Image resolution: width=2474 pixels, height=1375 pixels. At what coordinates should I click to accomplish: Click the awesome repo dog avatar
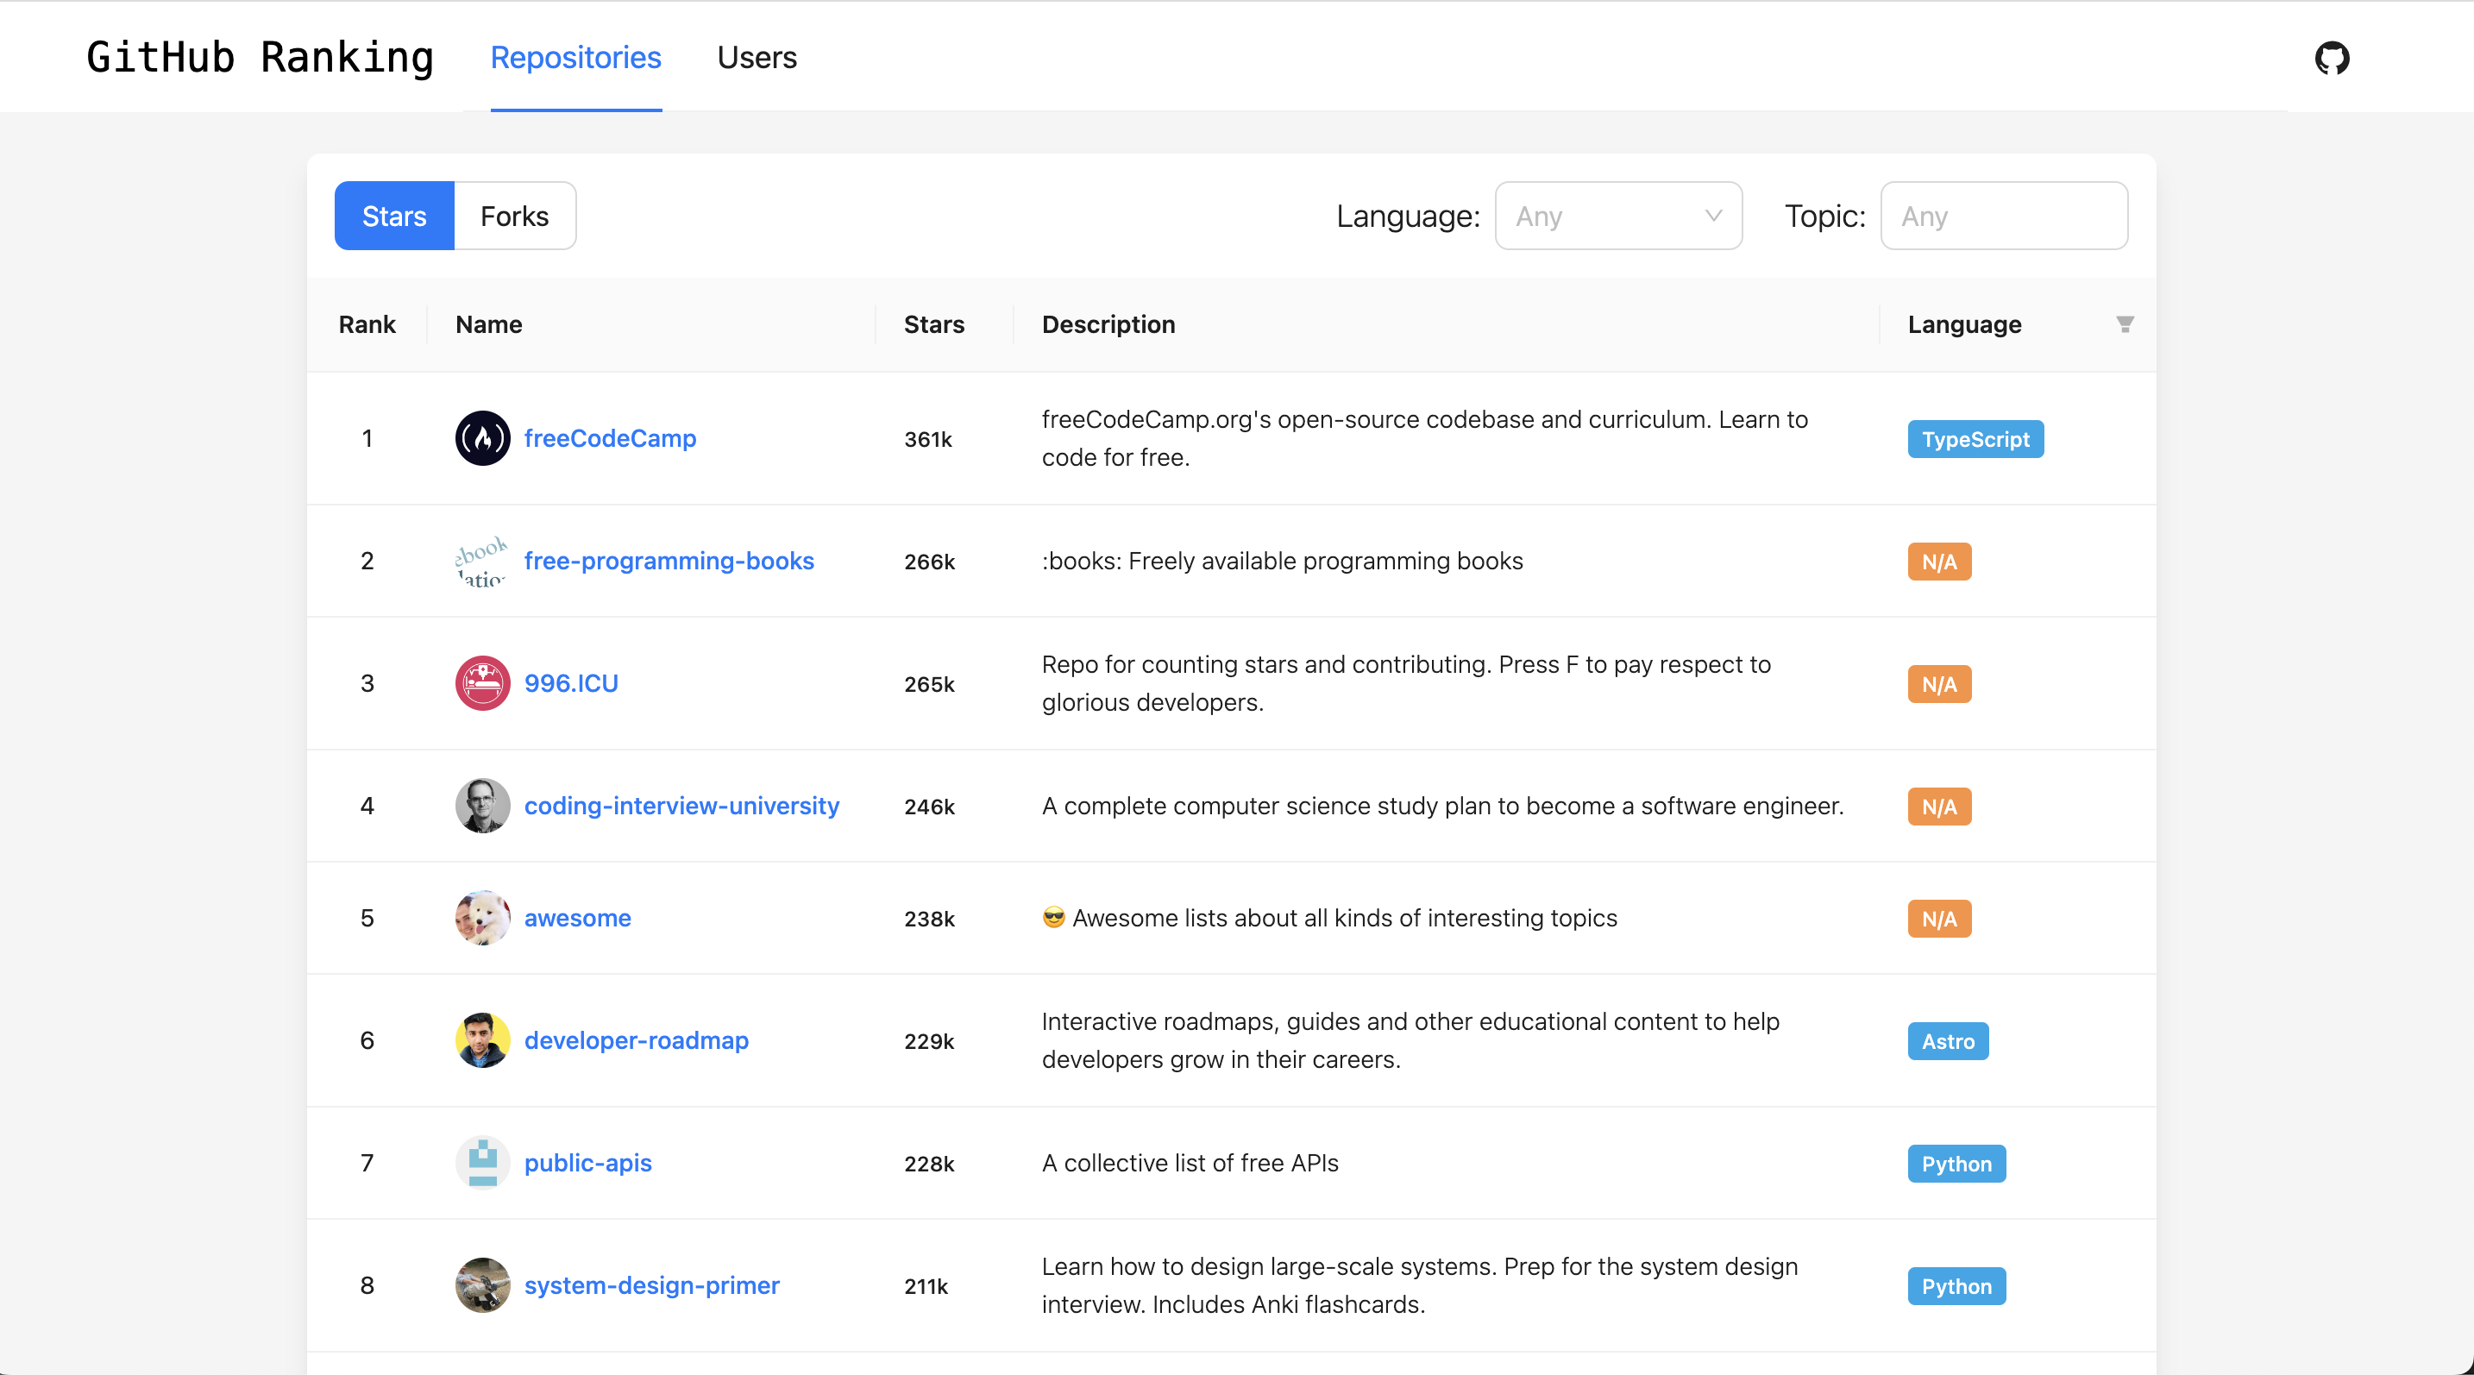[x=482, y=918]
